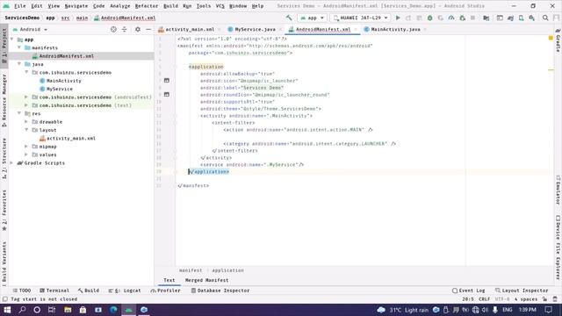Viewport: 562px width, 316px height.
Task: Open the notification center icon
Action: click(548, 310)
